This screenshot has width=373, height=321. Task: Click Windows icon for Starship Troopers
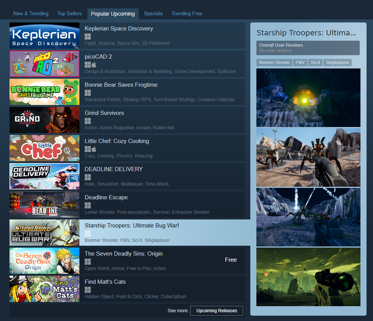88,234
